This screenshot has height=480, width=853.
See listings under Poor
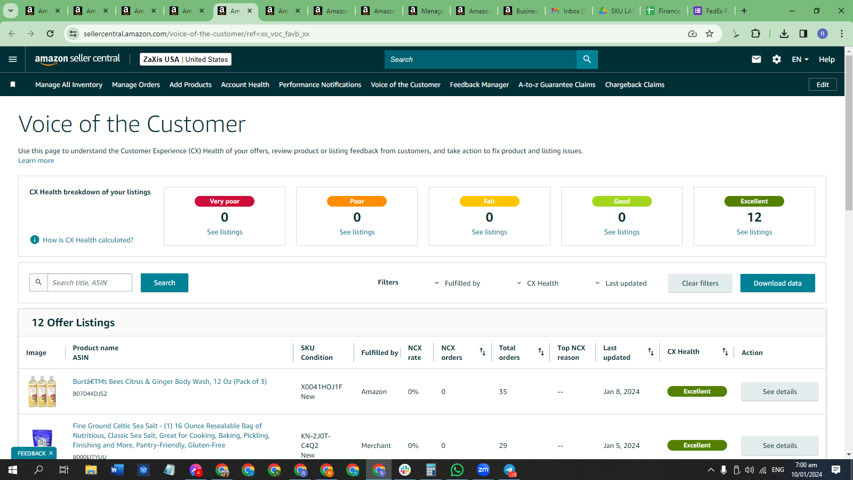click(x=357, y=232)
